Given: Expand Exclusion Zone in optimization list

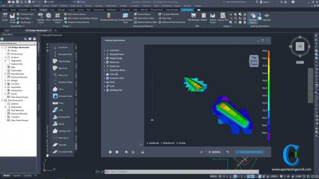Looking at the screenshot, I should coord(104,78).
